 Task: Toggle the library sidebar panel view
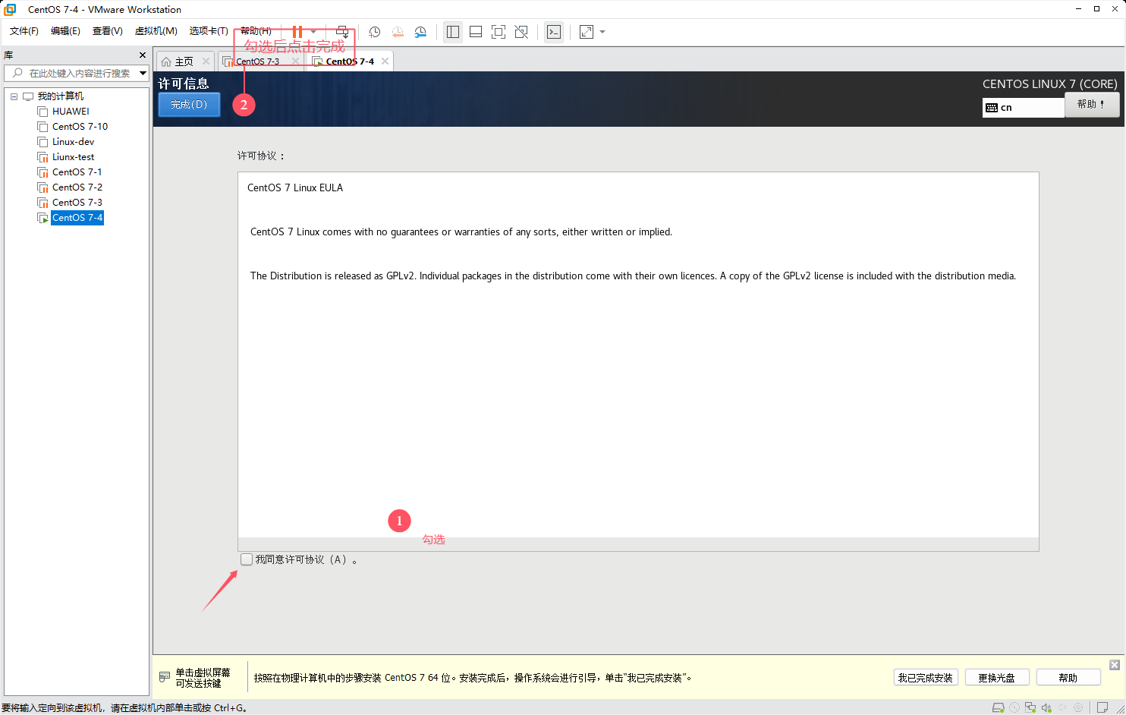click(453, 32)
